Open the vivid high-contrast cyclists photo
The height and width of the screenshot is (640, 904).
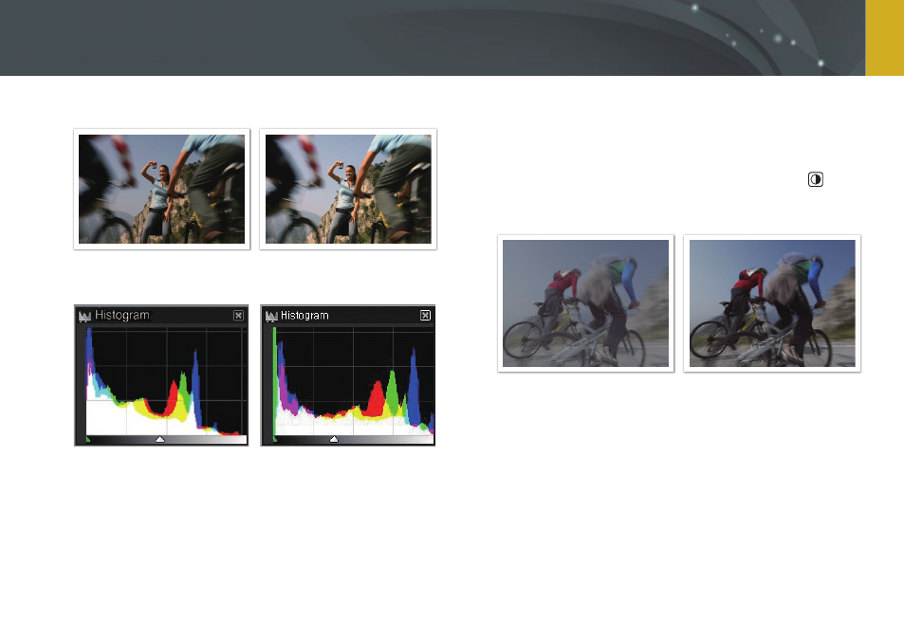click(772, 303)
